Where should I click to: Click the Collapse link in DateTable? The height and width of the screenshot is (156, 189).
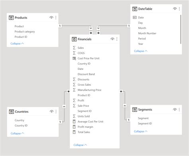click(141, 51)
